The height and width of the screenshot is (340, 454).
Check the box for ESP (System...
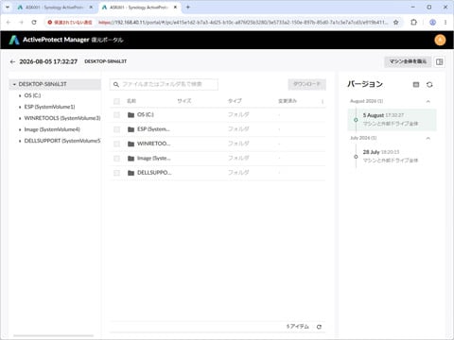(116, 129)
